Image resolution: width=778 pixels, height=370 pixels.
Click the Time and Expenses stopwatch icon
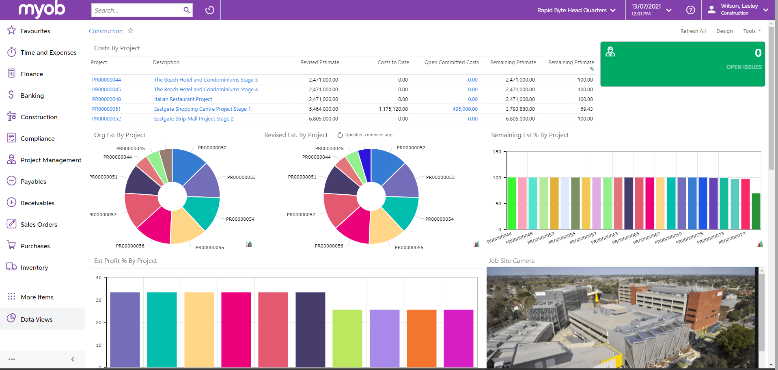click(11, 52)
